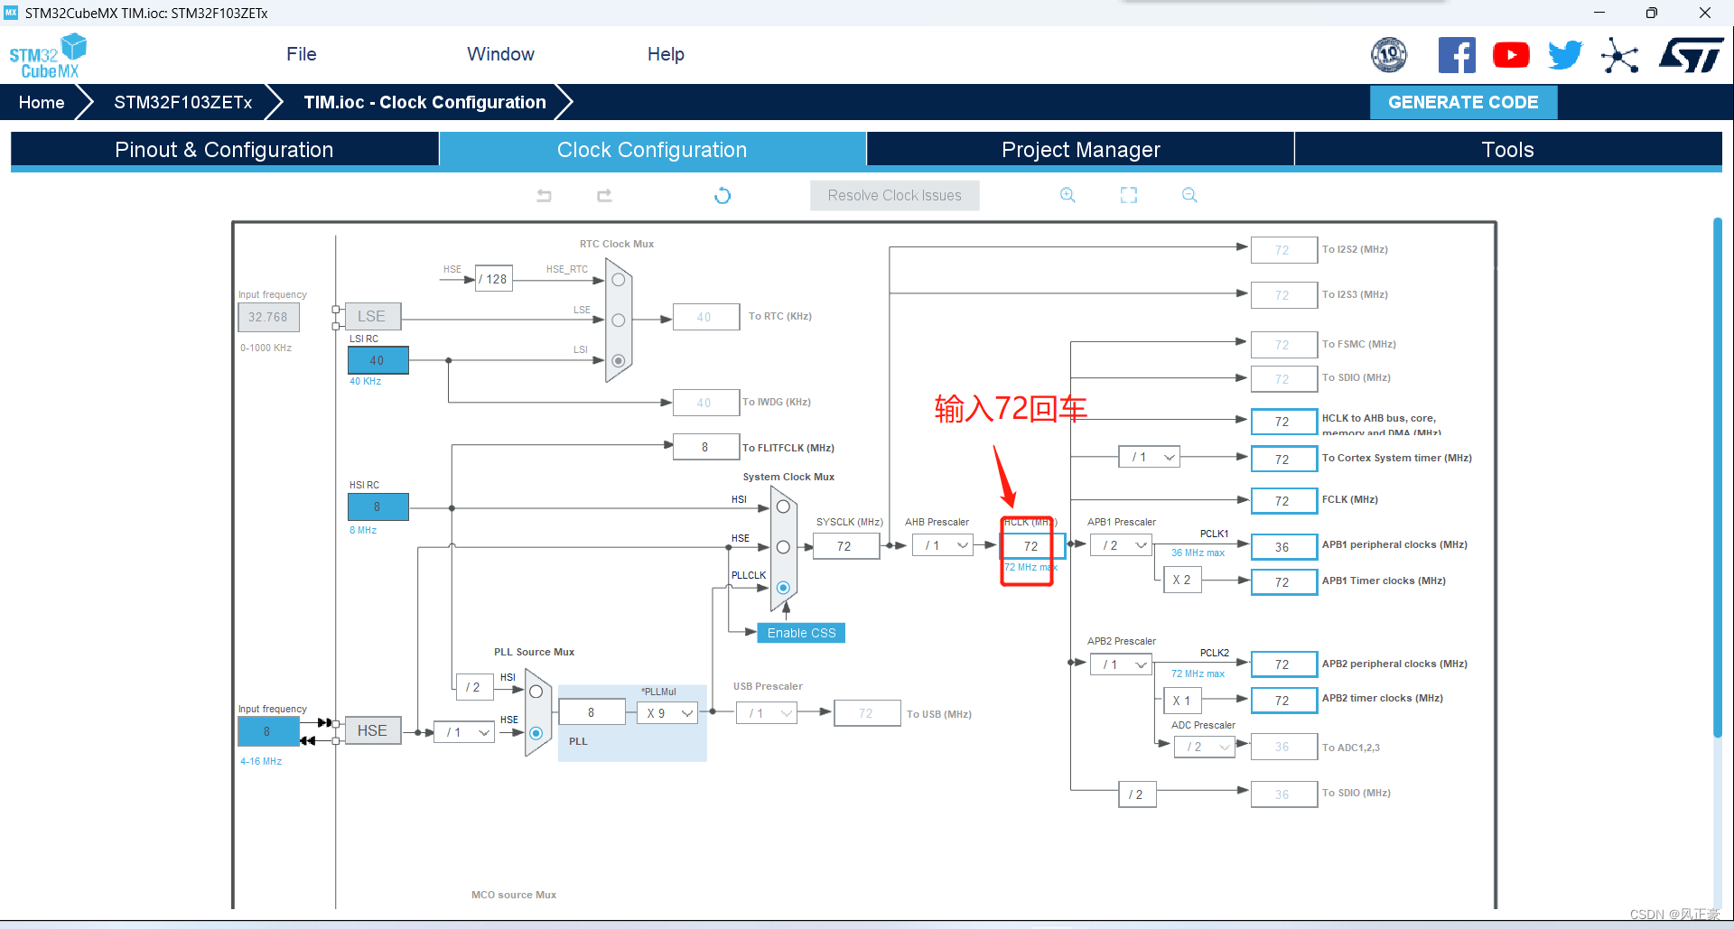
Task: Click the ST community network icon
Action: [x=1620, y=55]
